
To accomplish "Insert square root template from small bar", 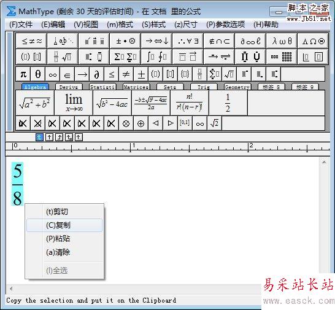I will pos(229,74).
